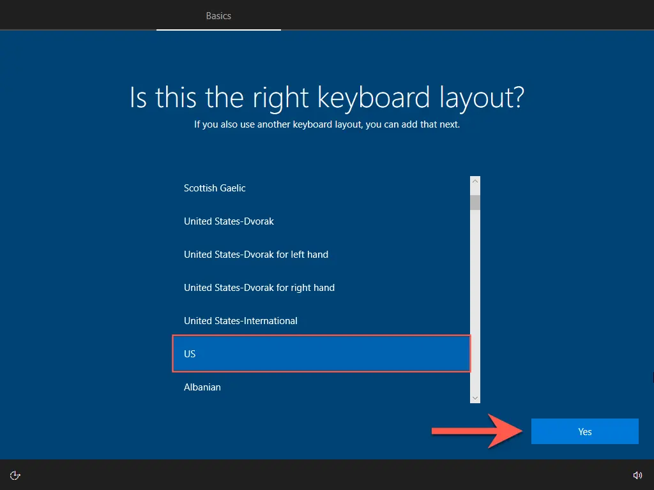Screen dimensions: 654x490
Task: Choose the Albanian keyboard layout
Action: (x=321, y=387)
